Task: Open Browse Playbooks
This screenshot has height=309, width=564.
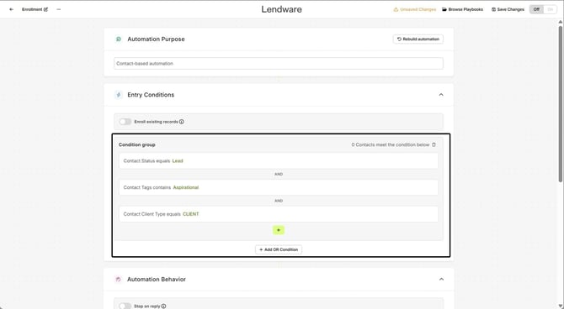Action: pyautogui.click(x=463, y=9)
